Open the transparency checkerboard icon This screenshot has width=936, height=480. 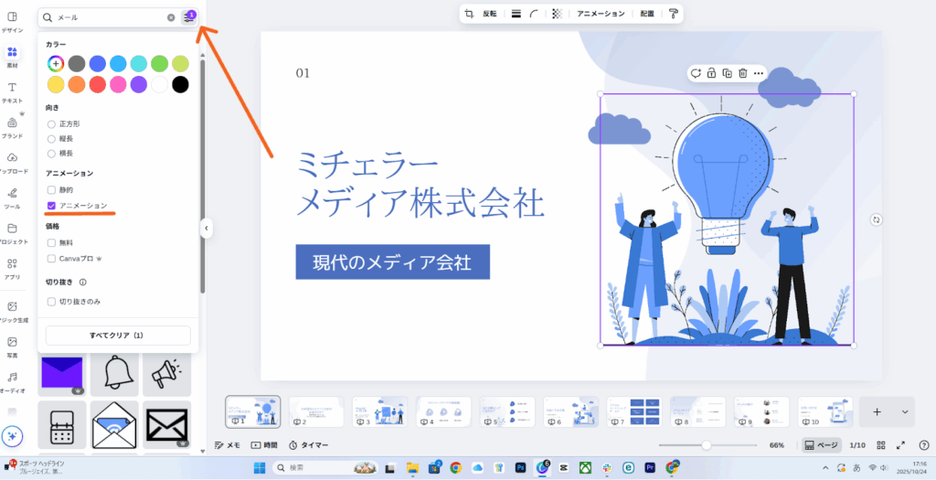pyautogui.click(x=557, y=14)
